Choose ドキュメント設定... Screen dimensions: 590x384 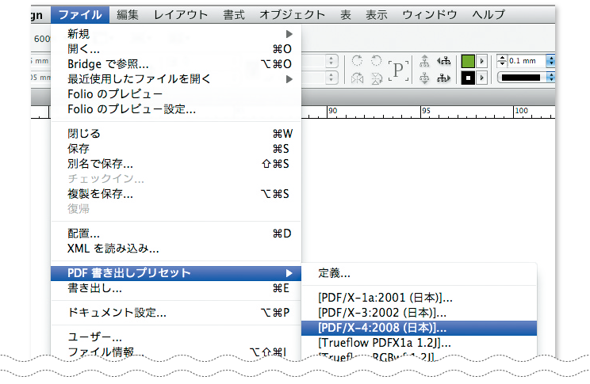(x=176, y=312)
